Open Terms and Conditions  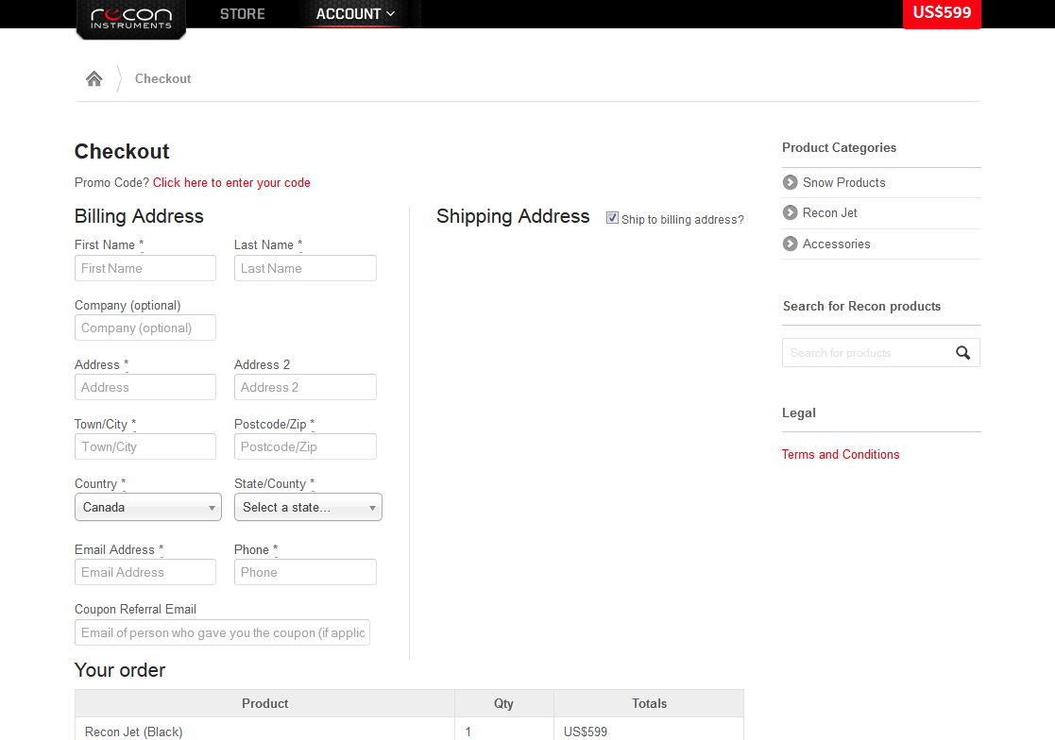[x=841, y=454]
